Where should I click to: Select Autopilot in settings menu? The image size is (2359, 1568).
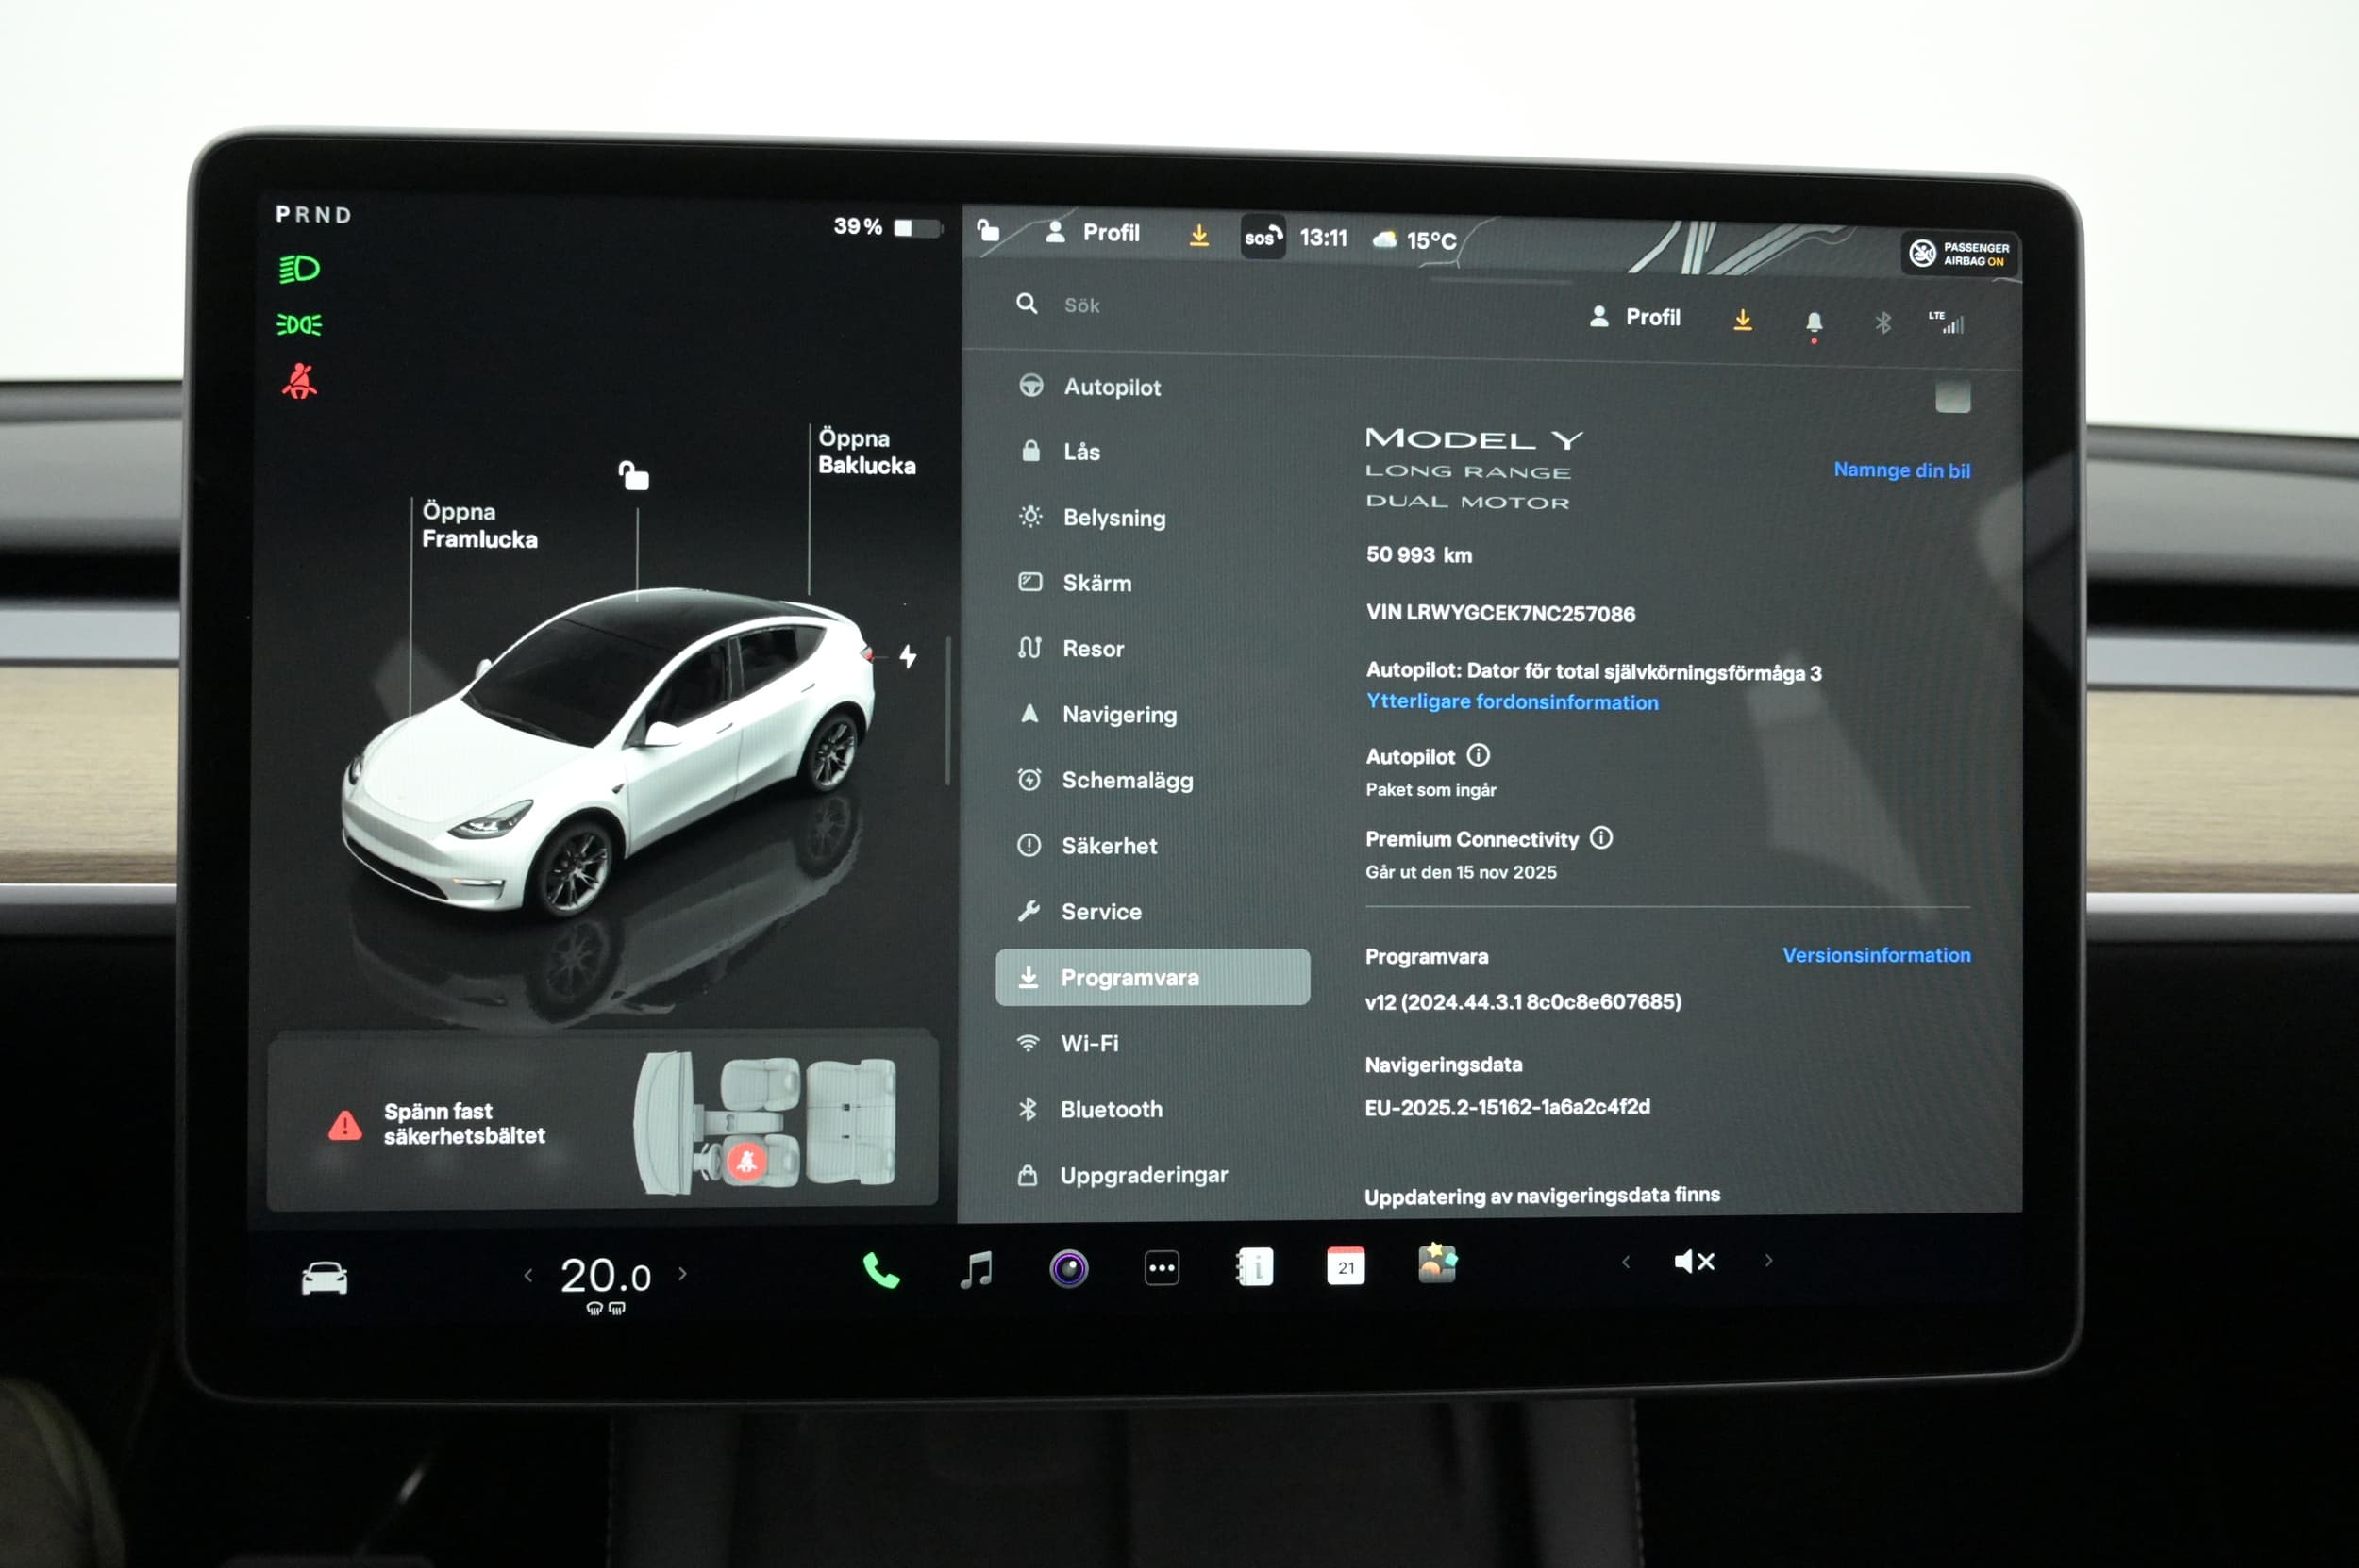point(1111,387)
